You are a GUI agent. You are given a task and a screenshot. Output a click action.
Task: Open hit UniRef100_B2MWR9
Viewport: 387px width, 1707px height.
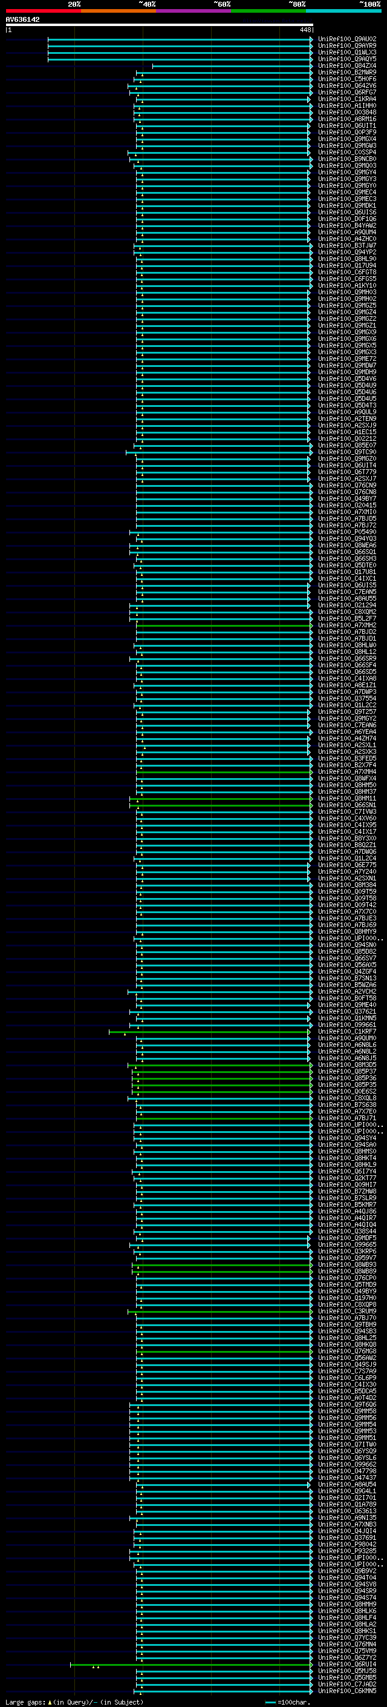tap(347, 72)
